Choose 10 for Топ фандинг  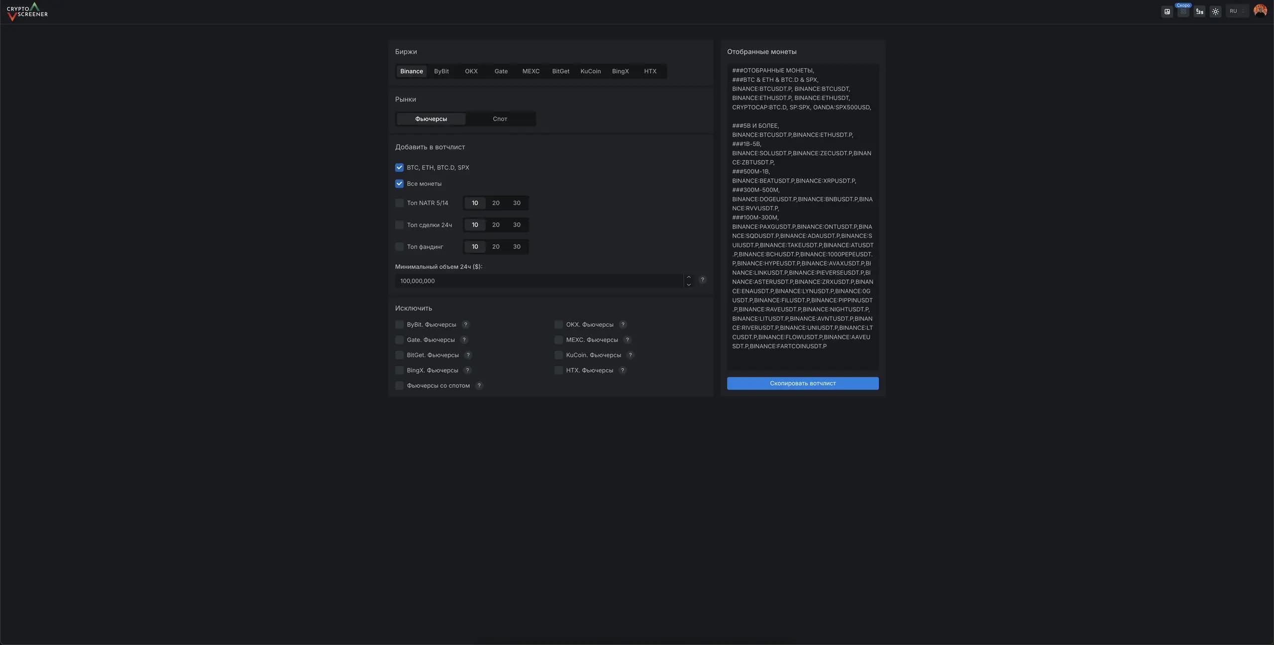(475, 247)
